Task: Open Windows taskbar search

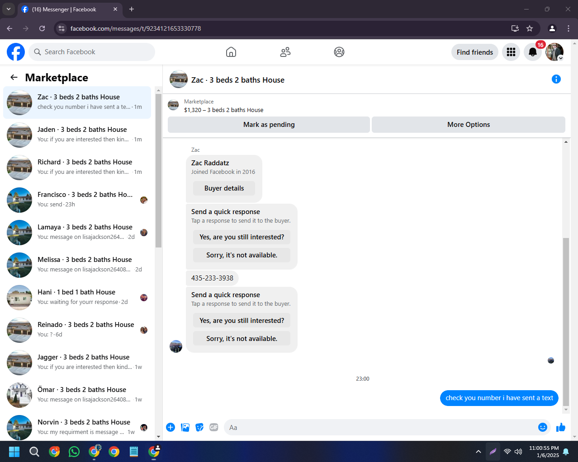Action: pos(34,452)
